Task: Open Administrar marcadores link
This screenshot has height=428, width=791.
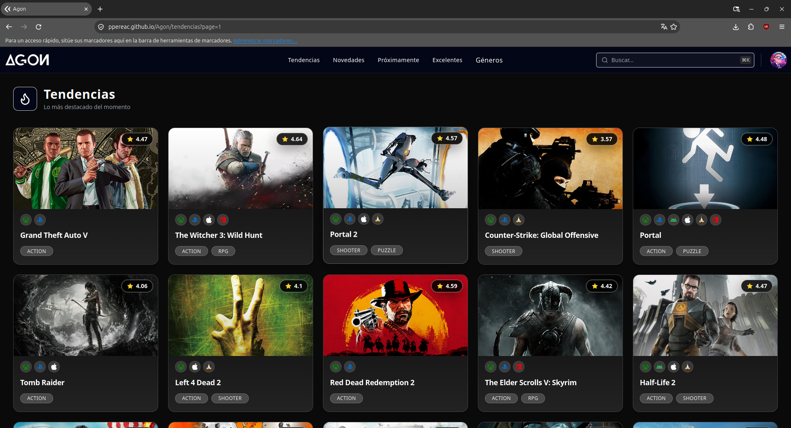Action: (265, 40)
